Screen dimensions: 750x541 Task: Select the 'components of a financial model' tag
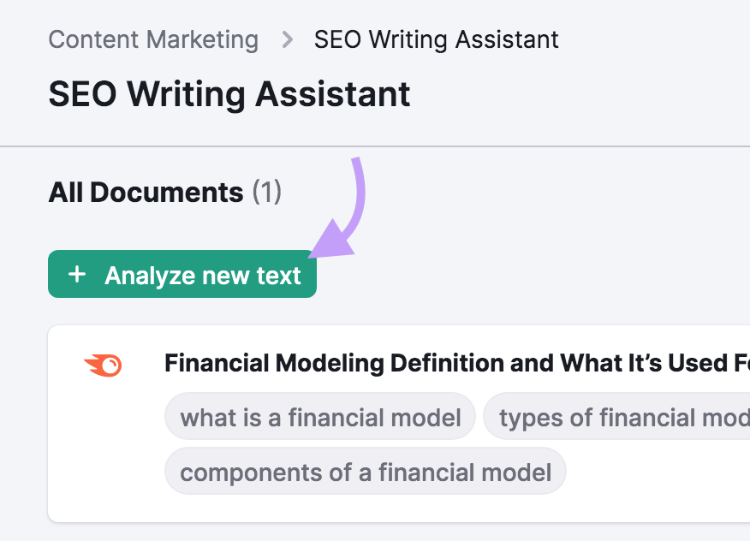click(x=366, y=472)
